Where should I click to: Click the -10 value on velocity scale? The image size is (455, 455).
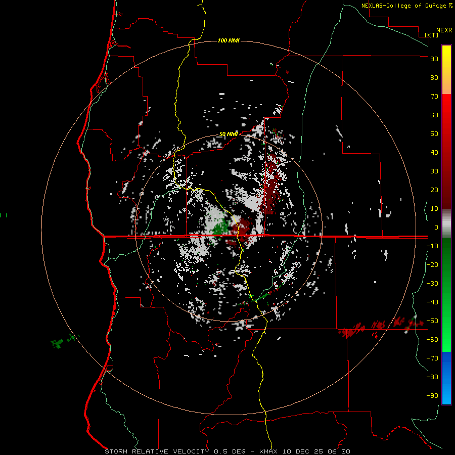432,246
